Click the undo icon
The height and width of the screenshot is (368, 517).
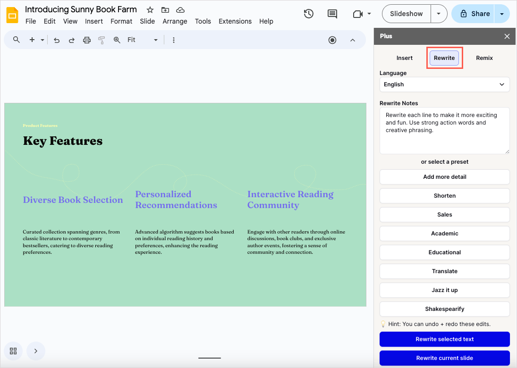(x=57, y=40)
